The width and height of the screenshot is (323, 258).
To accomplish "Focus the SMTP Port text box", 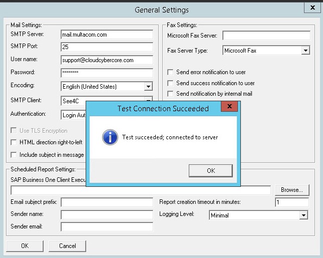I will coord(107,47).
